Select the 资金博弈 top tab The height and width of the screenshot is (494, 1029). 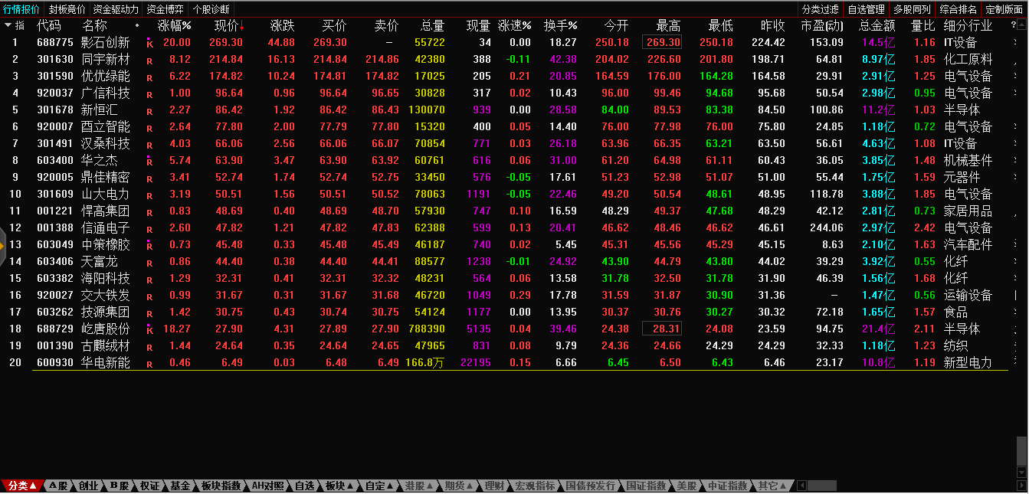tap(165, 9)
